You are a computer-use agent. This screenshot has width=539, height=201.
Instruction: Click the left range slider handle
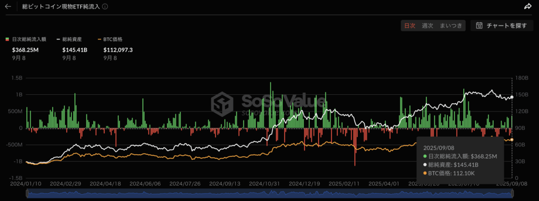coord(27,194)
